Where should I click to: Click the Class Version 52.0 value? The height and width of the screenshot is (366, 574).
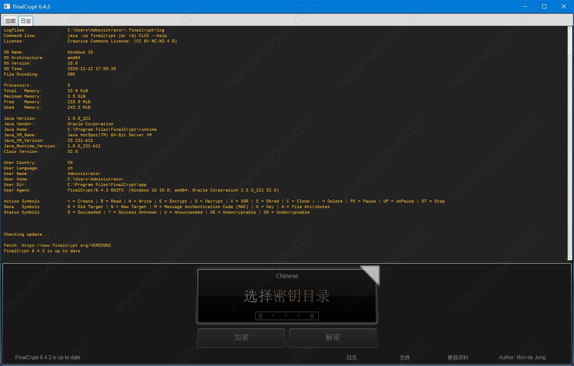pos(73,152)
